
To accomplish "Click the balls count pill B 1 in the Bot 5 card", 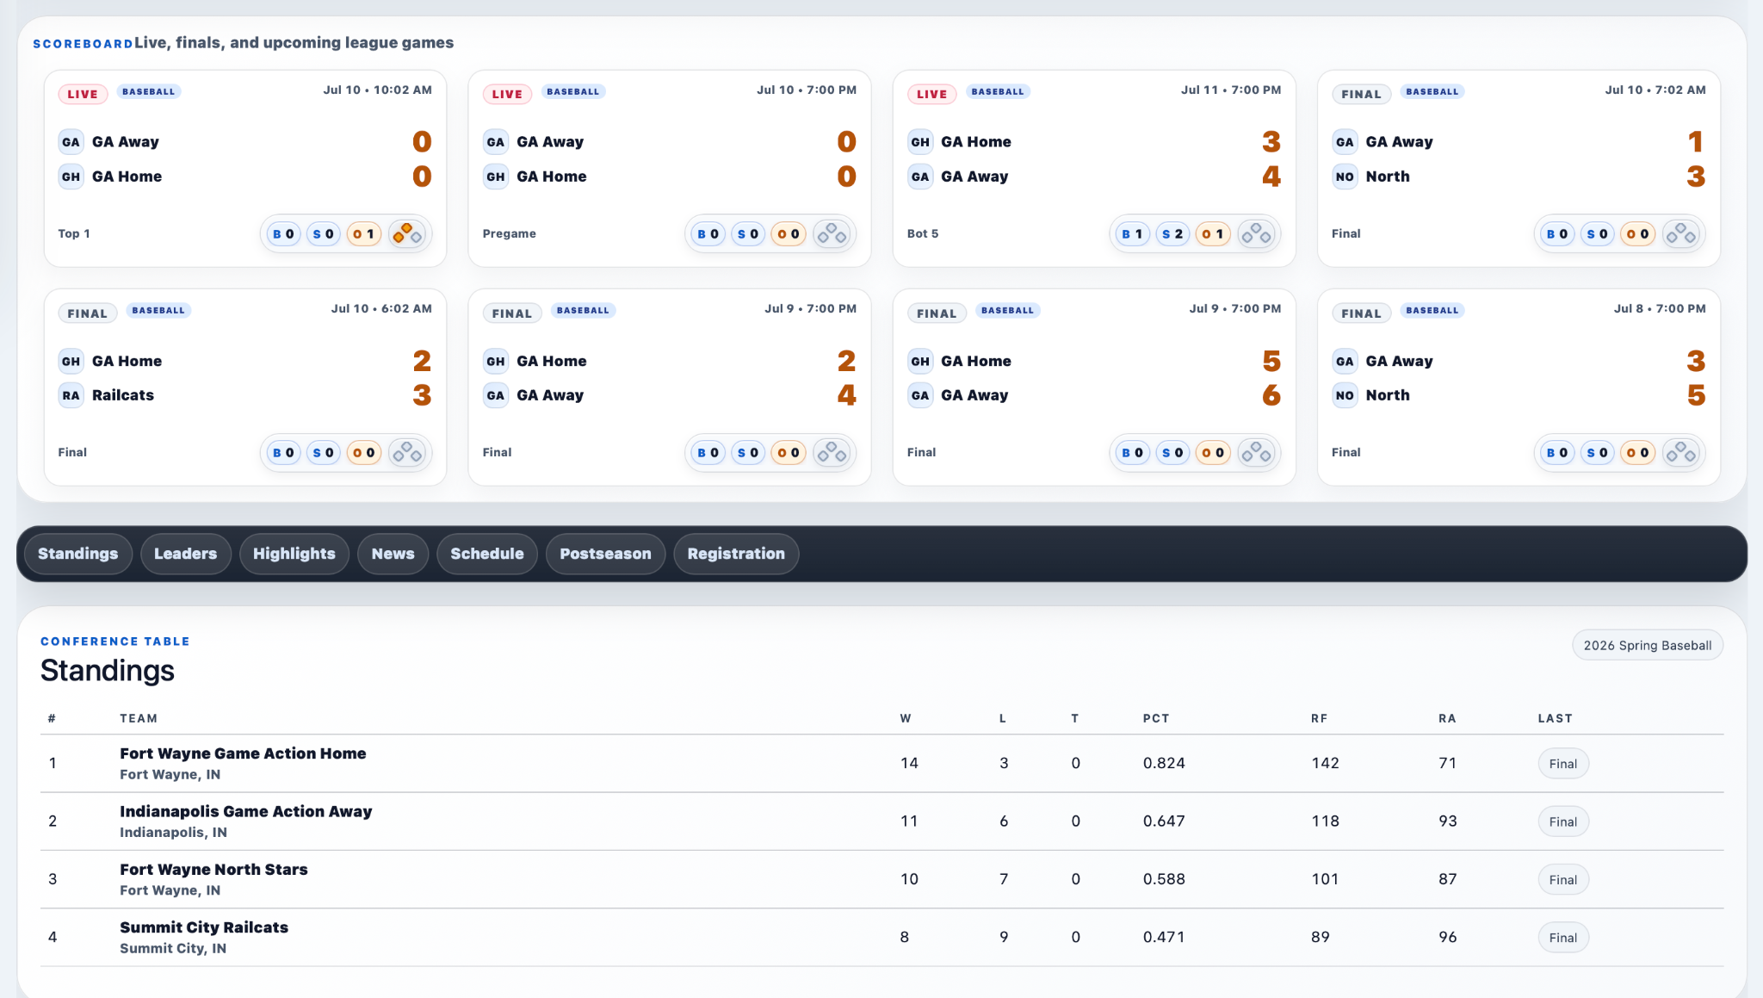I will (x=1133, y=234).
